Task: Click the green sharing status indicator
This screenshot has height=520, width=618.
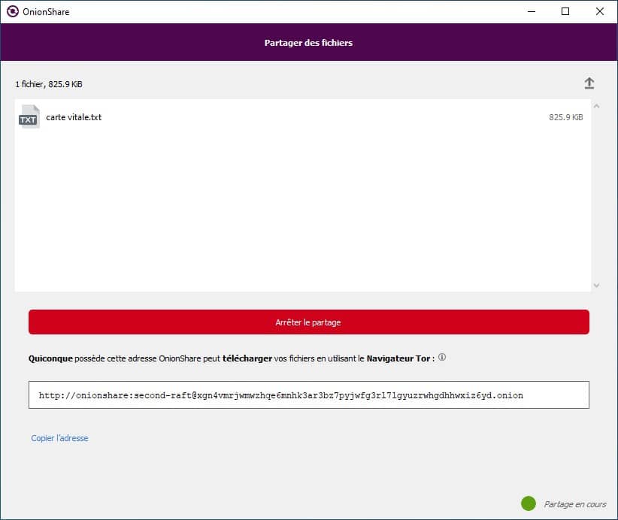Action: tap(528, 503)
